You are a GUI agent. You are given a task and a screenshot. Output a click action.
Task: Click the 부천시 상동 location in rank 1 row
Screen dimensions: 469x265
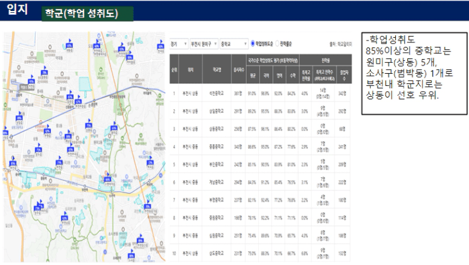point(191,94)
